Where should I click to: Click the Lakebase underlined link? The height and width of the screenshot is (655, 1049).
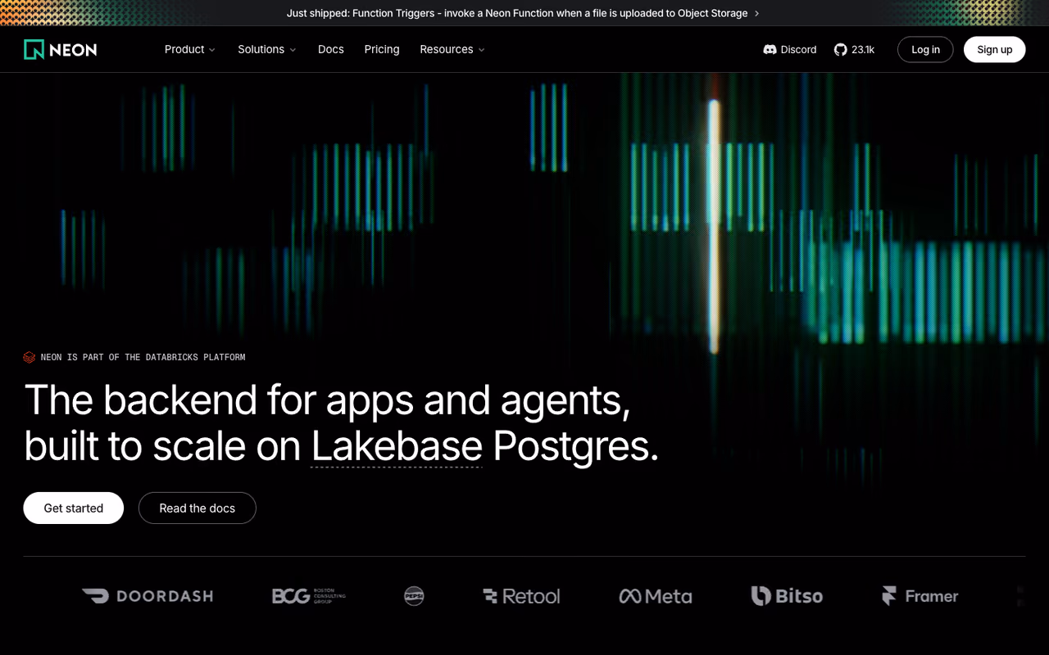pos(397,446)
